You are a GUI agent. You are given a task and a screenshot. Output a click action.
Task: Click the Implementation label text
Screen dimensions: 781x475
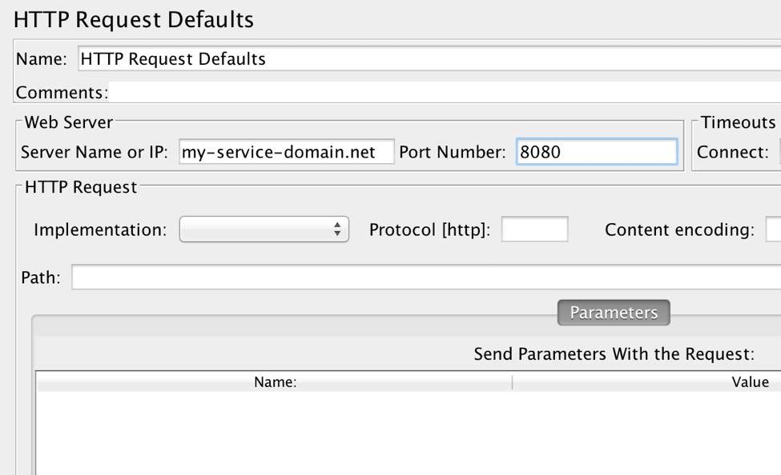[x=100, y=230]
